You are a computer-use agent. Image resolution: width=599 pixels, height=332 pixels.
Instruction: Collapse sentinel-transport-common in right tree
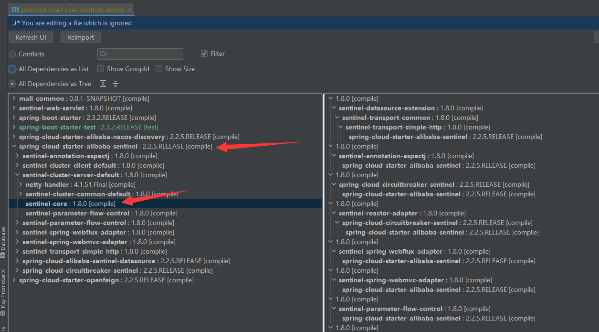(337, 118)
